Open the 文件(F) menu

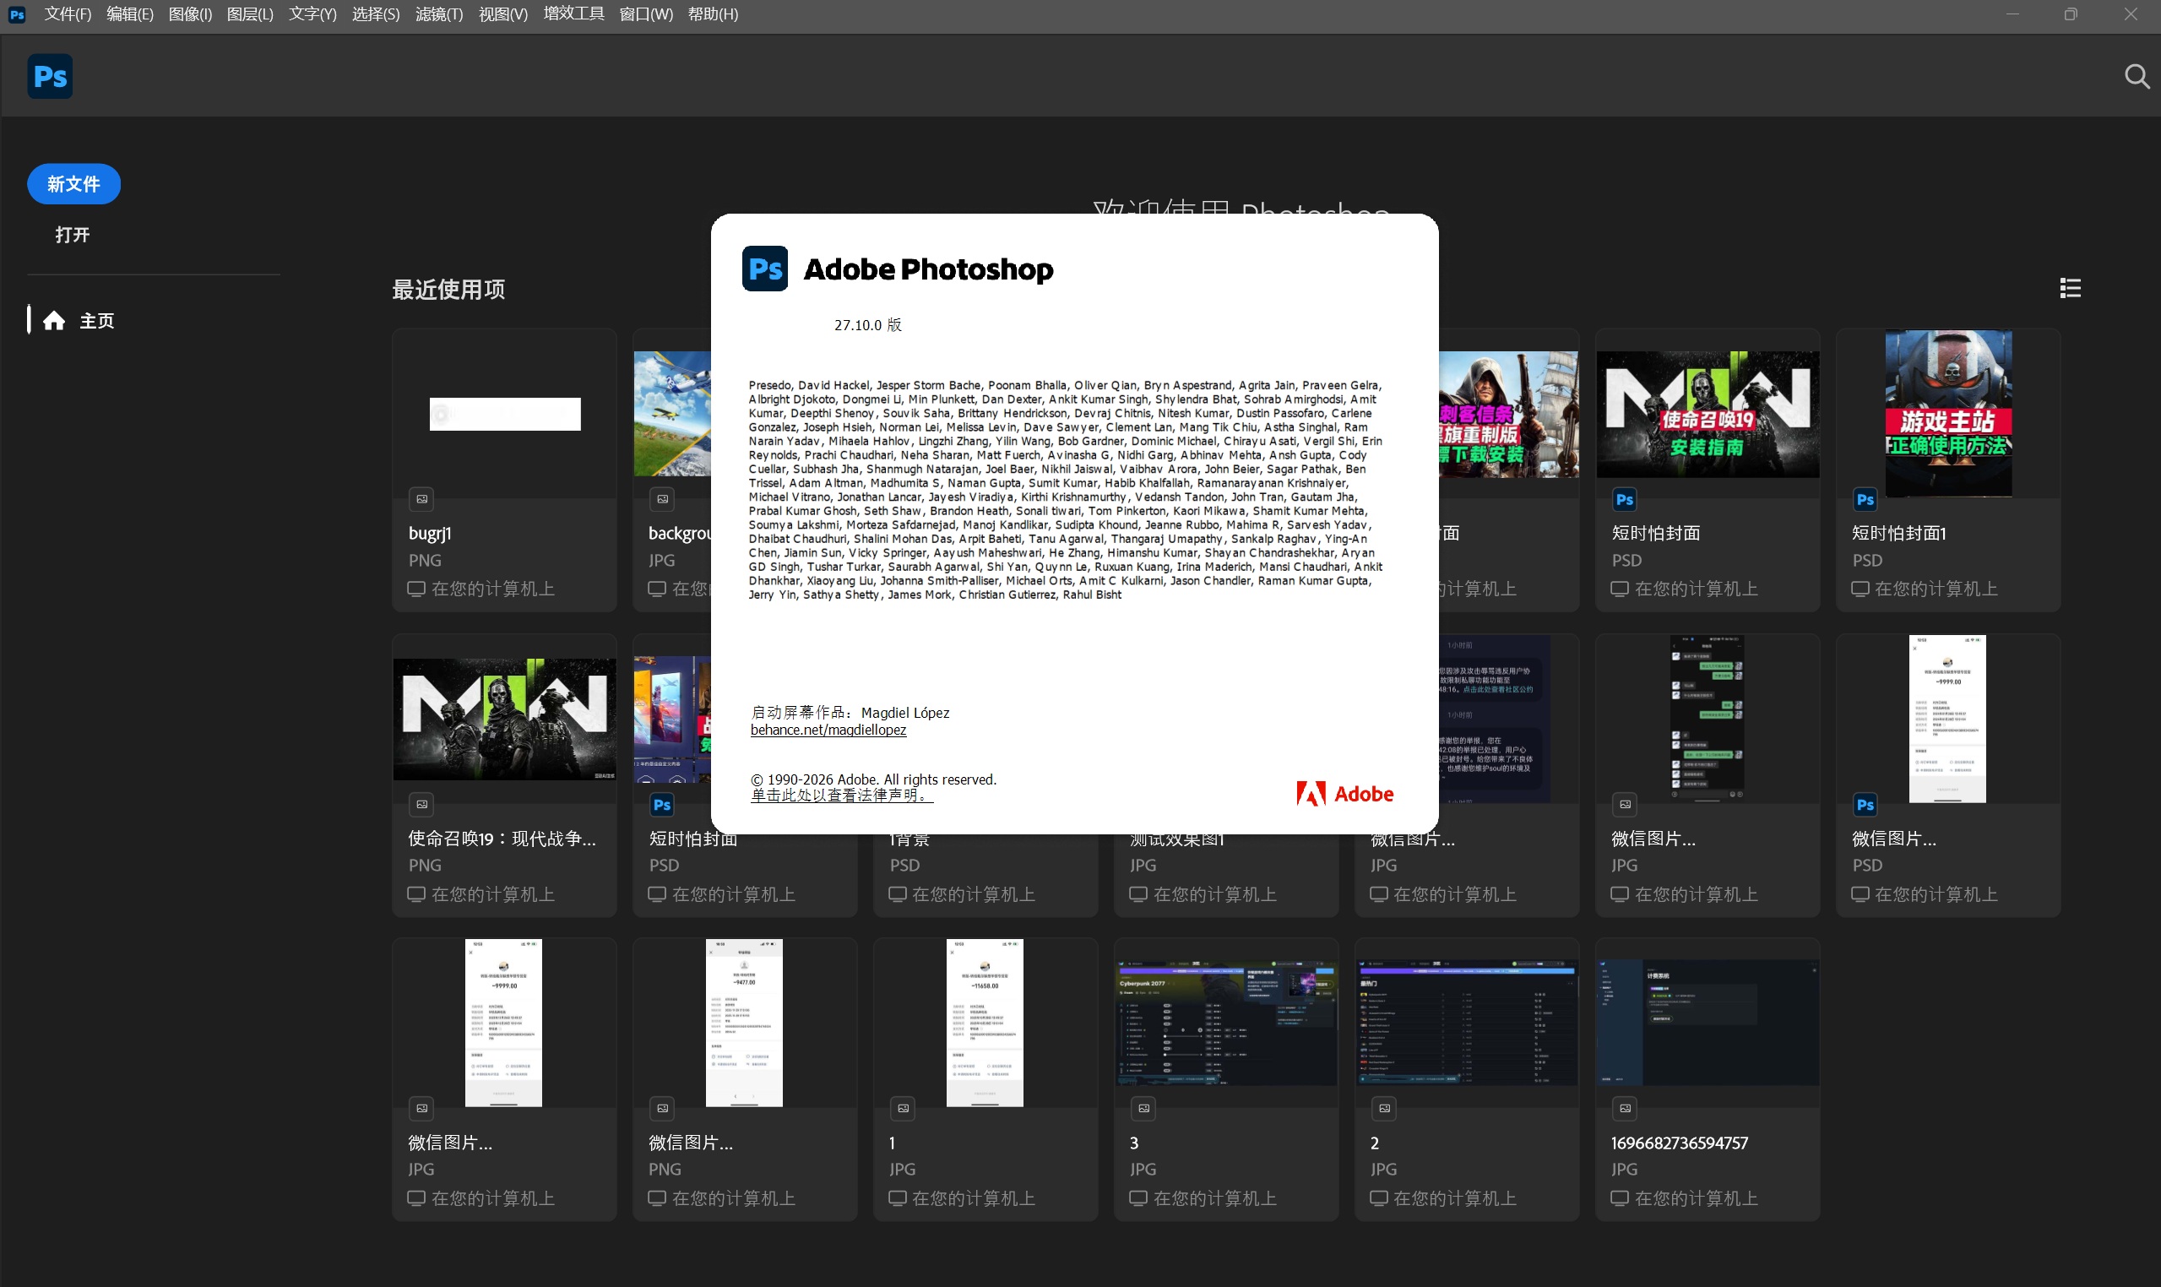pos(68,14)
